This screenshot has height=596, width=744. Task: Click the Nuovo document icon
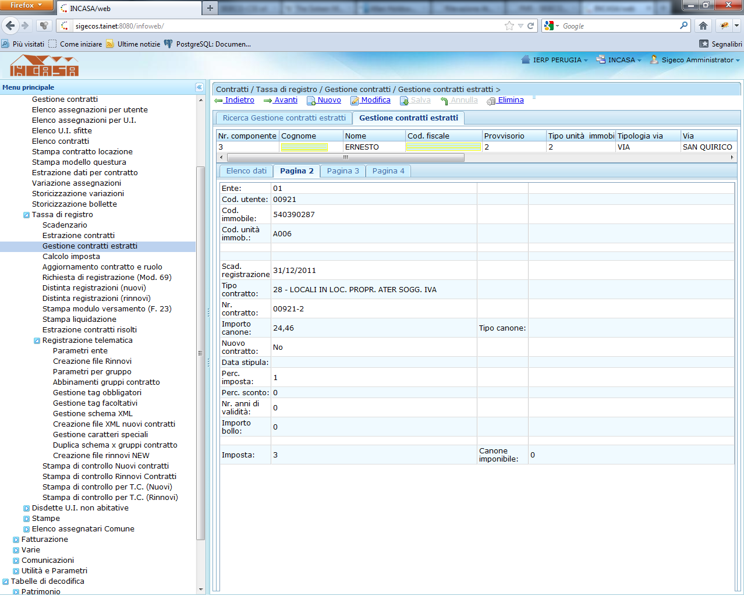click(x=311, y=101)
